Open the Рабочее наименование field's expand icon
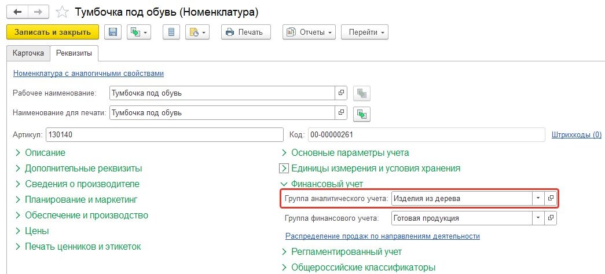 (x=341, y=93)
